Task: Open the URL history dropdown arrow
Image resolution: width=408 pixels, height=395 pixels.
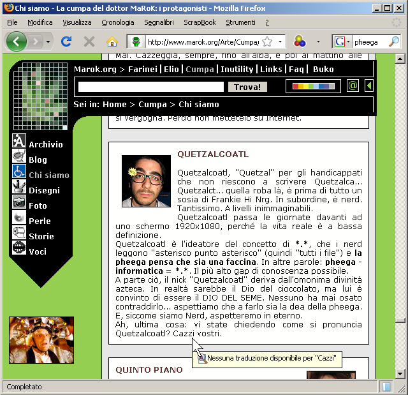Action: (x=280, y=42)
